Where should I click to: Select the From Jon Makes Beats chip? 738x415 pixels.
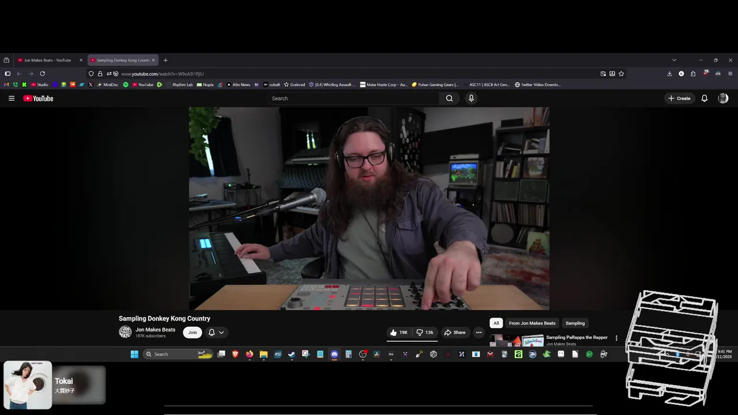coord(532,323)
